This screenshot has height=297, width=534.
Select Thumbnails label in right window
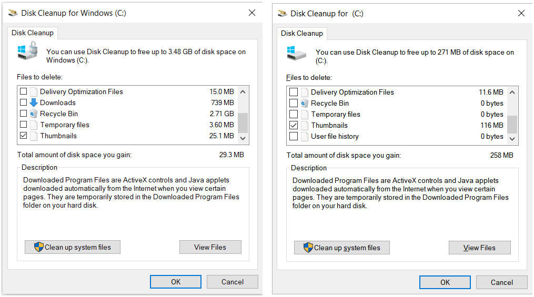[329, 125]
